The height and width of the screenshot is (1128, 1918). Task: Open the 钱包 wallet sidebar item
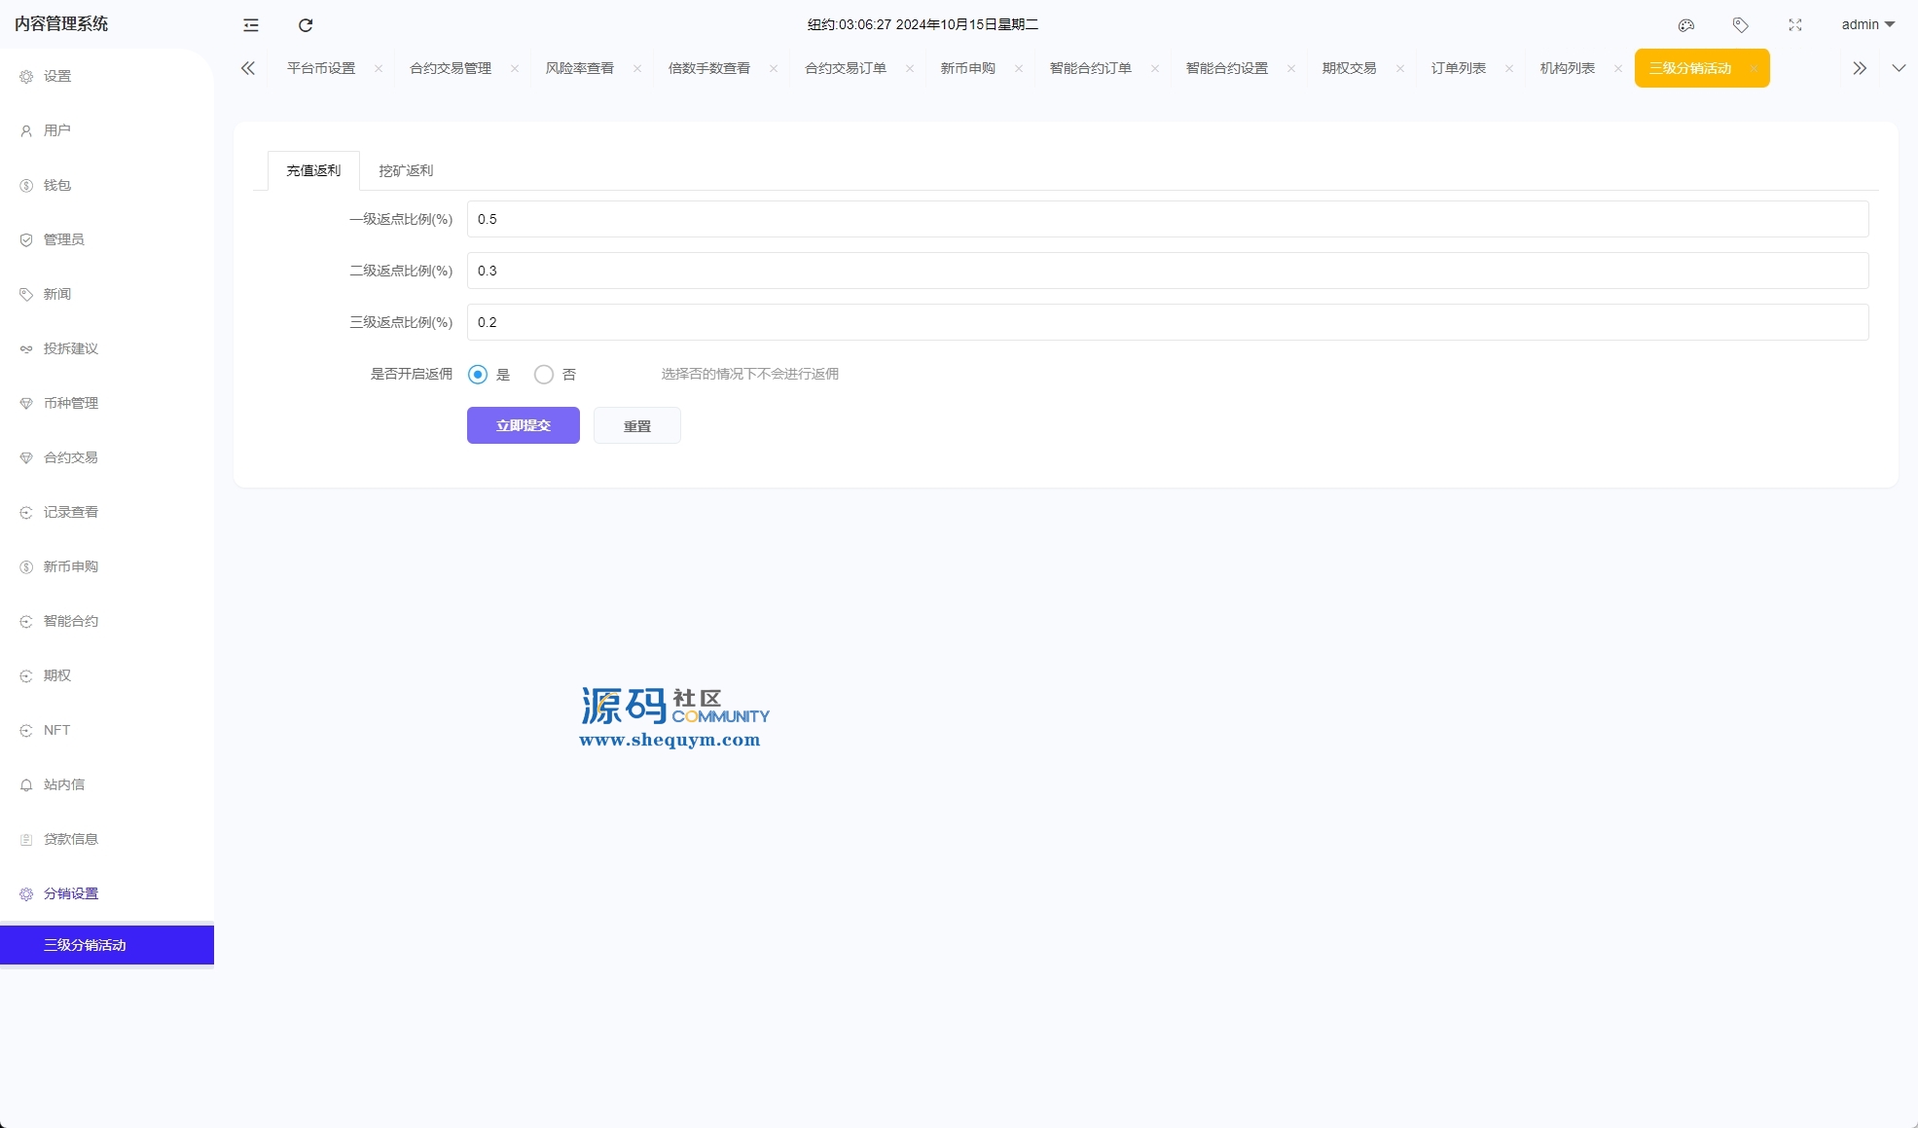(x=56, y=185)
